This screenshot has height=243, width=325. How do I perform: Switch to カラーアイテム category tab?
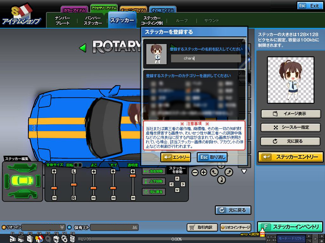pyautogui.click(x=74, y=10)
